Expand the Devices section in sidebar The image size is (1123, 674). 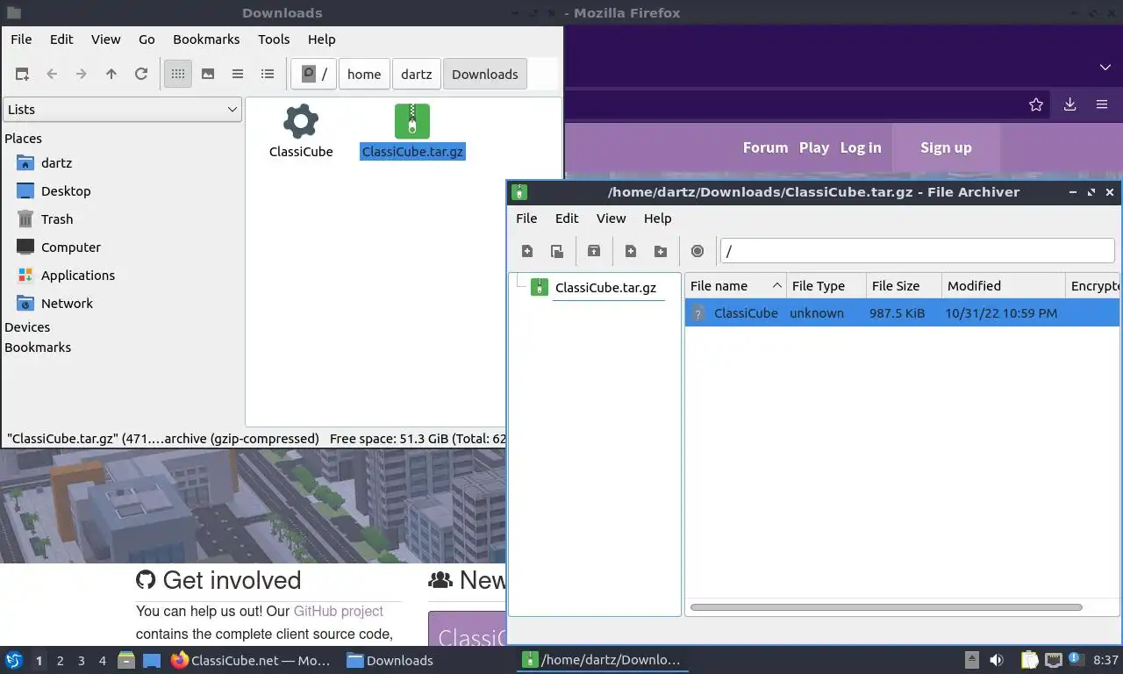coord(27,327)
